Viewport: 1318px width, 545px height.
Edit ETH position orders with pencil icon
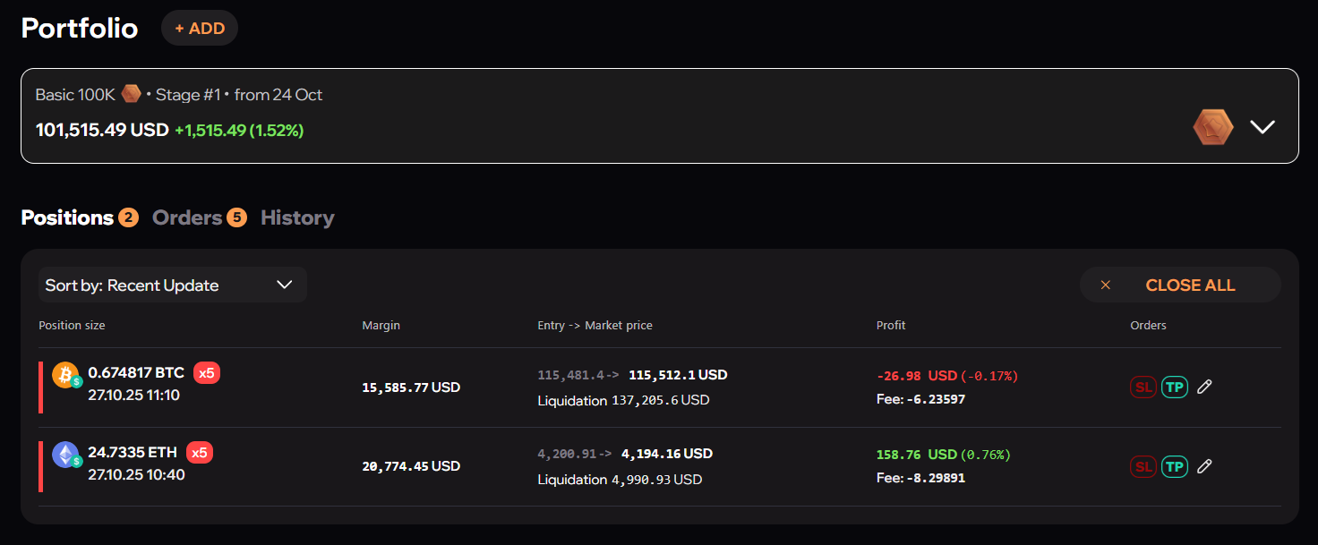[1204, 466]
